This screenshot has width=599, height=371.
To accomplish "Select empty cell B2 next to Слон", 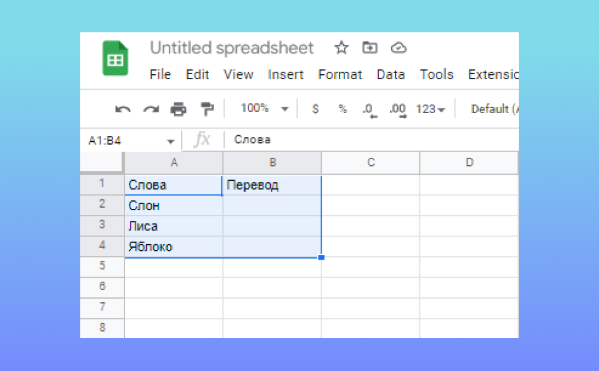I will 272,206.
